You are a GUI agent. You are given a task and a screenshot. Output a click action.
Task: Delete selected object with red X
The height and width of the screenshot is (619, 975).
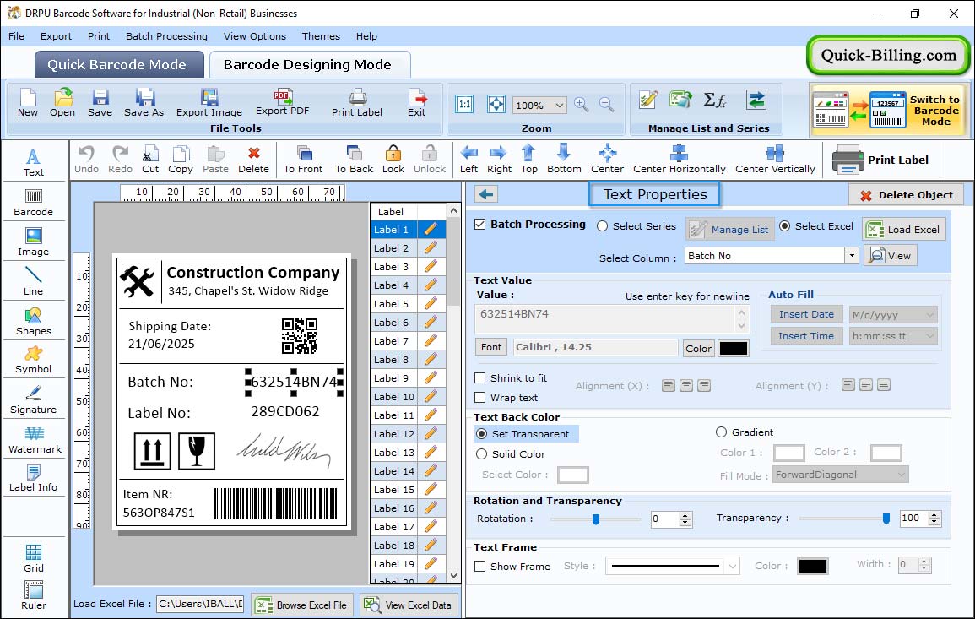[254, 160]
